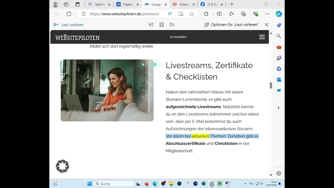The width and height of the screenshot is (334, 188).
Task: Skip to previous paragraph in read aloud
Action: (151, 25)
